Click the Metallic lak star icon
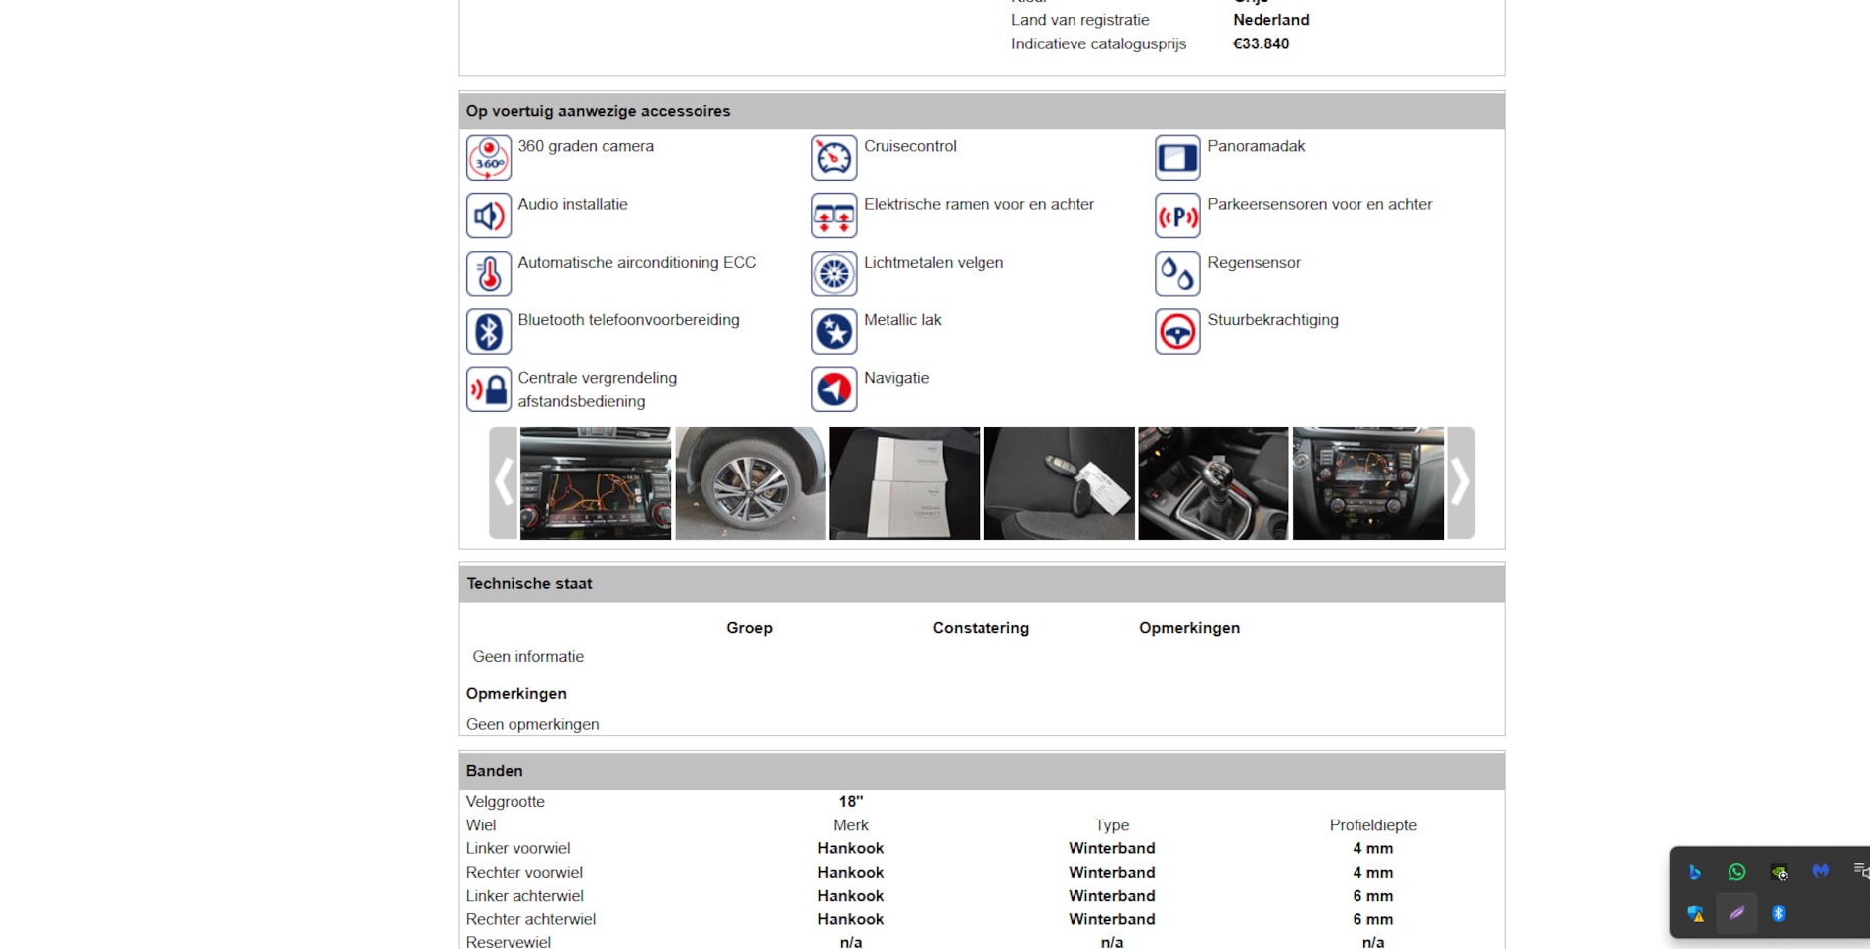Viewport: 1870px width, 949px height. [833, 331]
